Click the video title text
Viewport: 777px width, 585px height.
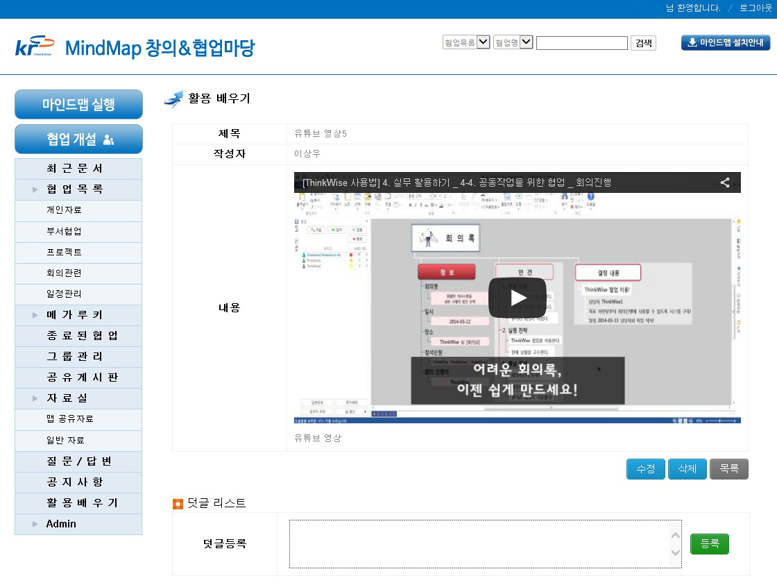(456, 183)
